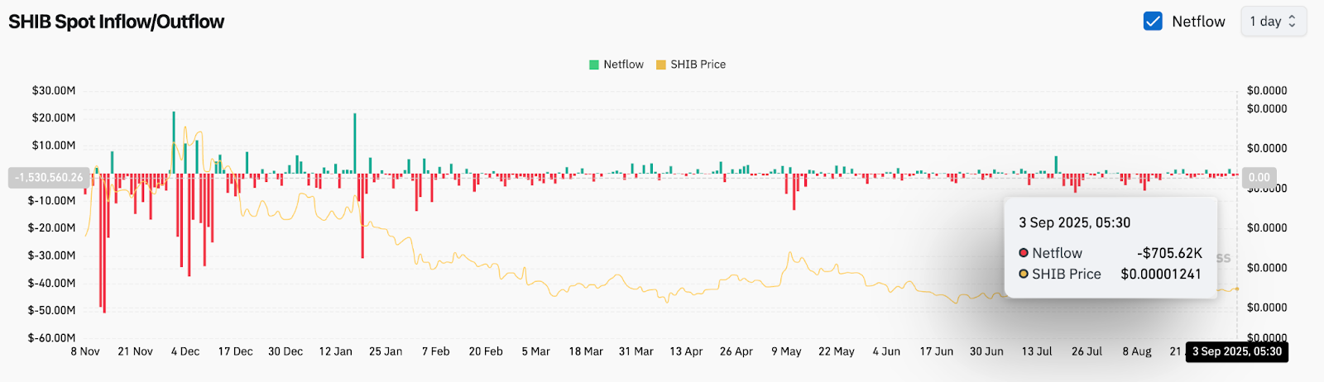Click the 4 Jun date label

pos(886,351)
